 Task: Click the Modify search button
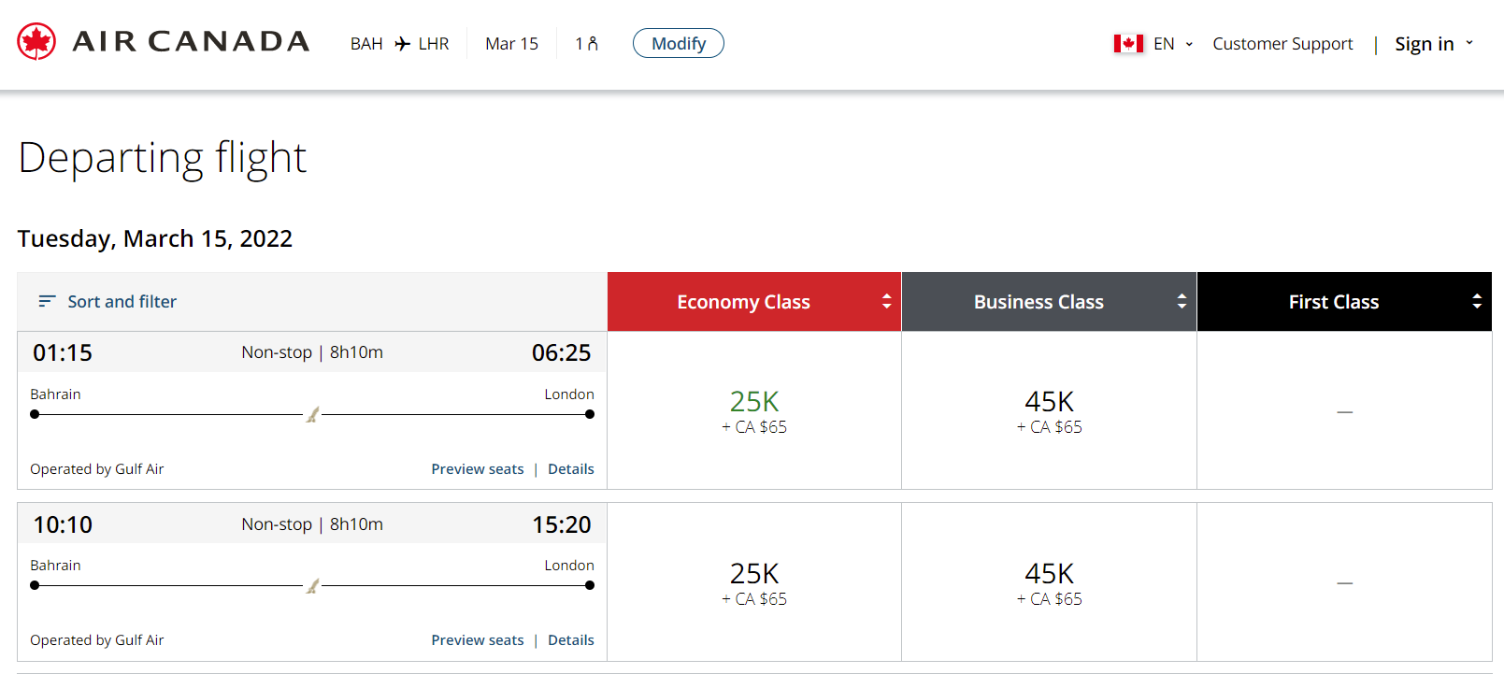(x=679, y=43)
